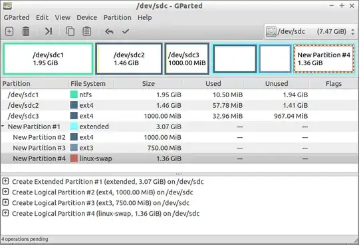Select the /dev/sdc3 row in partition list
359x245 pixels.
179,116
